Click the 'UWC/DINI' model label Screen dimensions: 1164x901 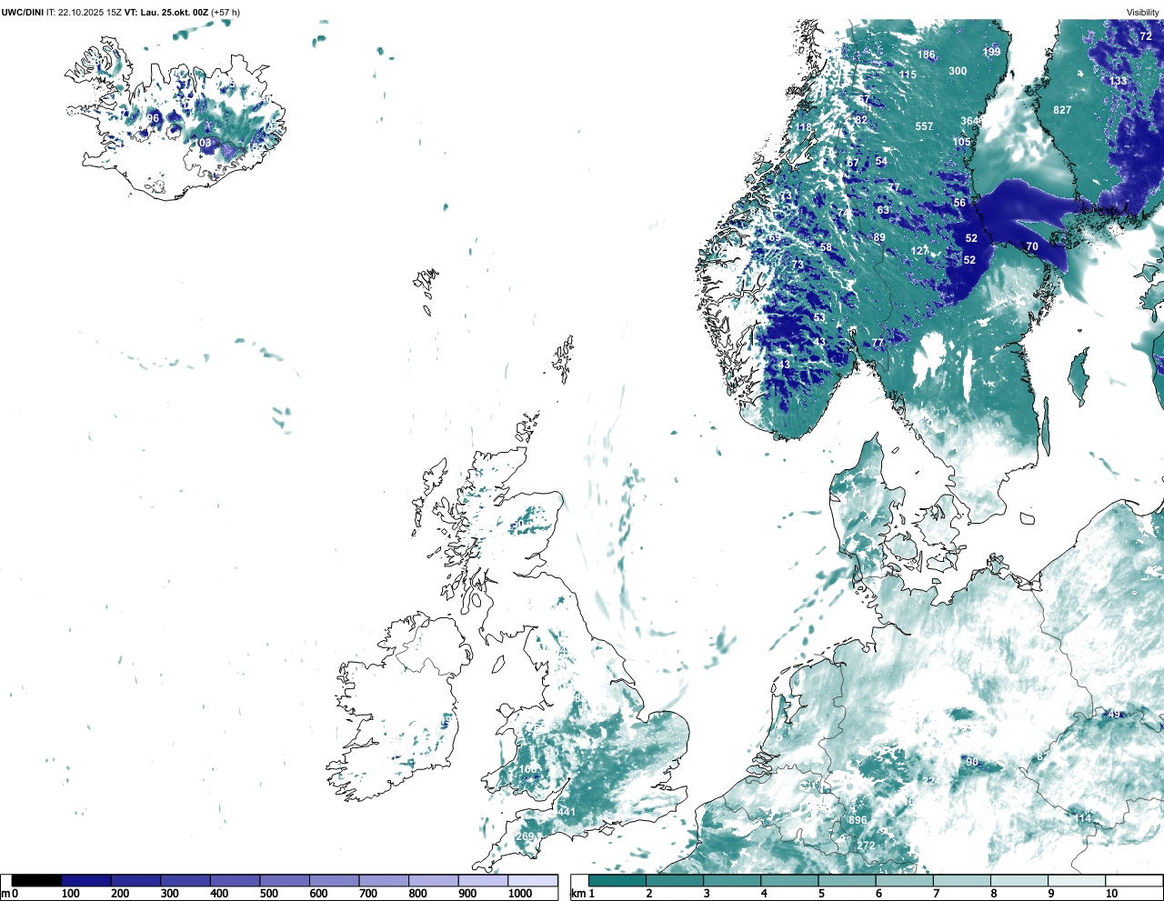[x=23, y=12]
